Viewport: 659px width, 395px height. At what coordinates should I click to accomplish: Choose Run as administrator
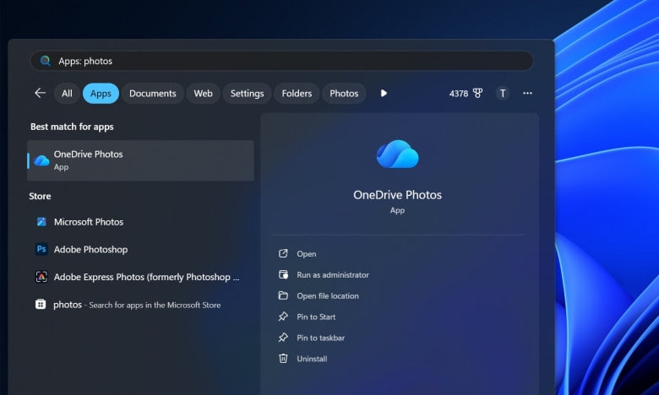point(333,275)
